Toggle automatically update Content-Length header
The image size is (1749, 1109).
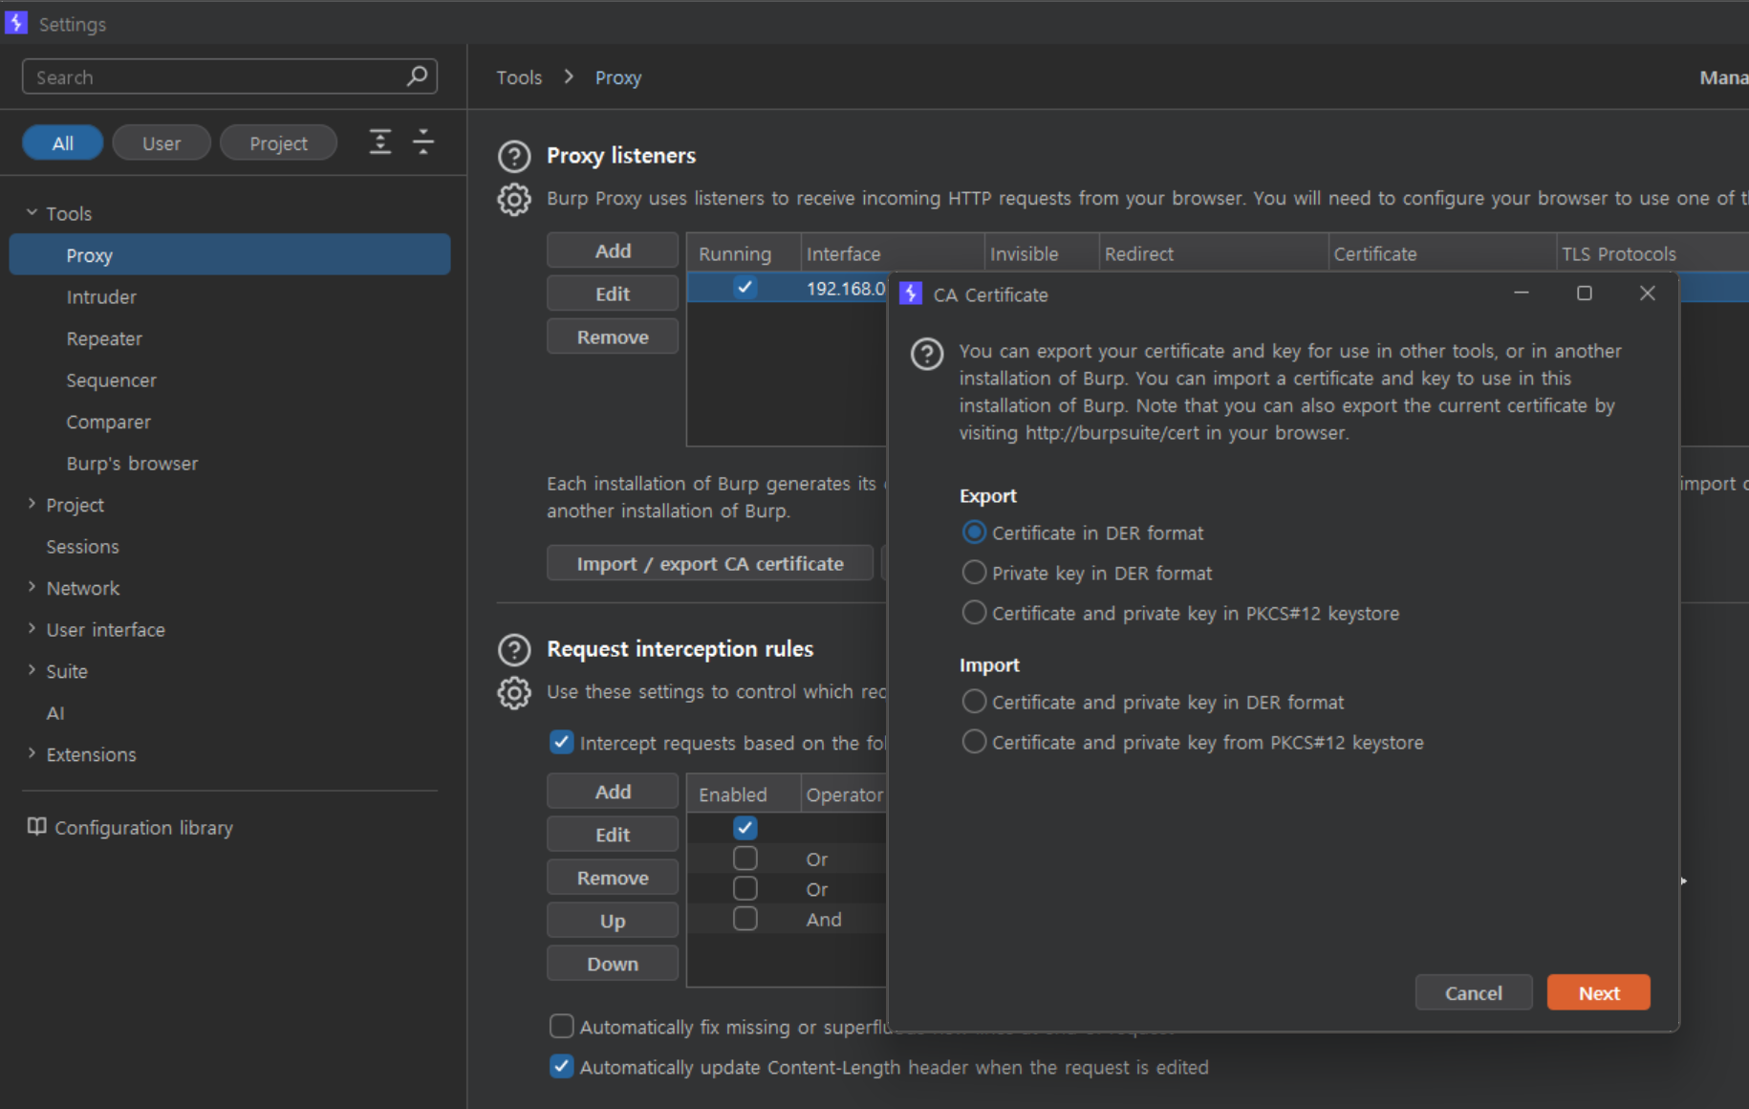(x=562, y=1066)
